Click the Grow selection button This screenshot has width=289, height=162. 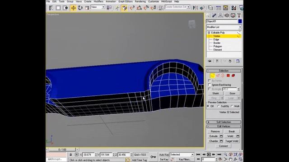pyautogui.click(x=232, y=93)
